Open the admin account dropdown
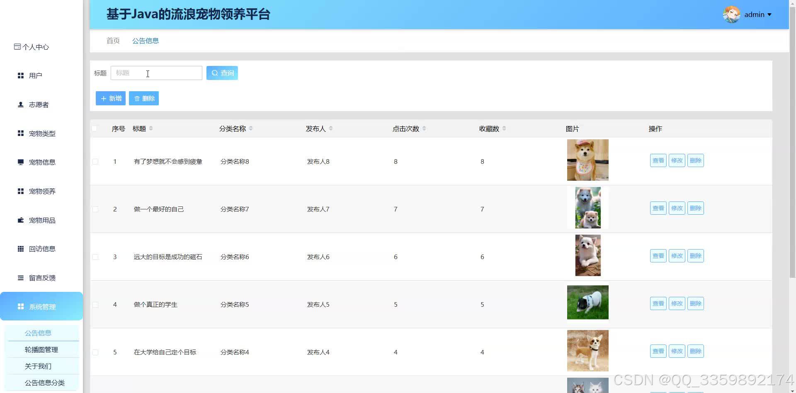 click(x=756, y=14)
